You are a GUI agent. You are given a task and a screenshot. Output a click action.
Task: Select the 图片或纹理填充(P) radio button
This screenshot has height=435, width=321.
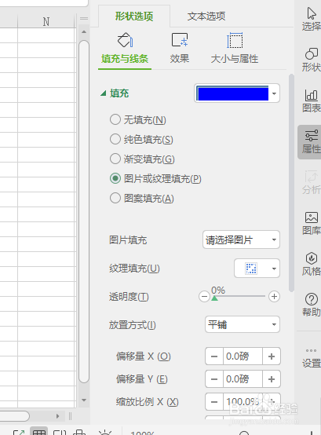pos(115,178)
